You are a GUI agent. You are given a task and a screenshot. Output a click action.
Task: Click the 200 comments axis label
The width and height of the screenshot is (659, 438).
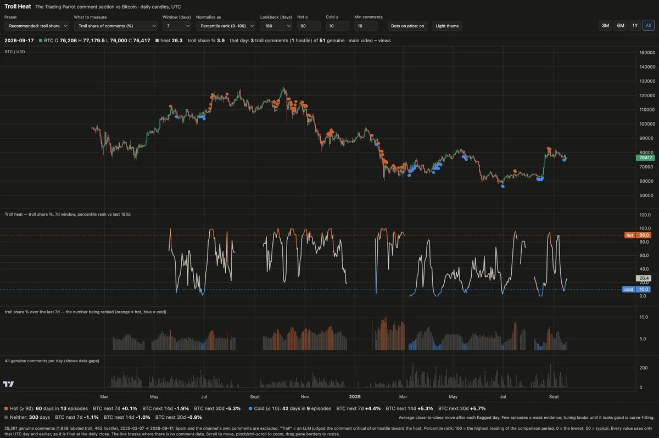644,368
